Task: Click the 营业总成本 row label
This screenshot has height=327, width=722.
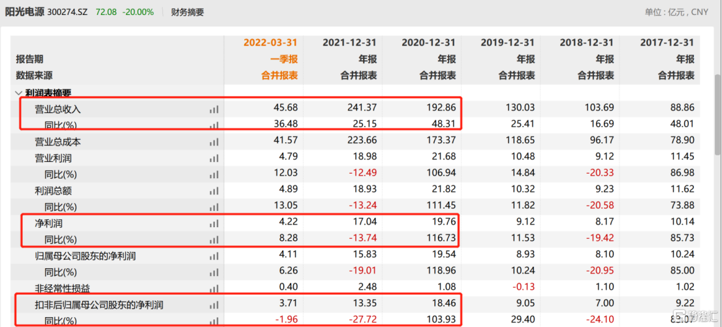Action: tap(57, 142)
